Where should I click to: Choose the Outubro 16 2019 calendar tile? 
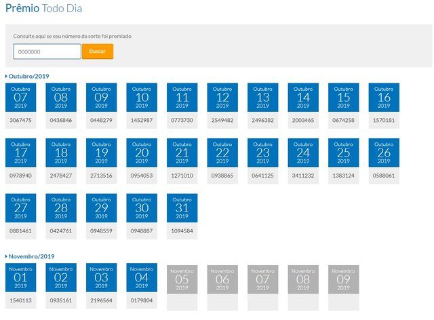384,98
